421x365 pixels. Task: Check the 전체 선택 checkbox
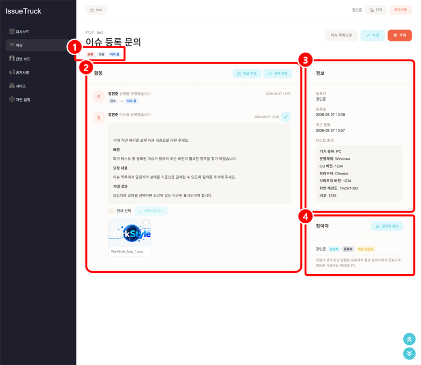111,211
